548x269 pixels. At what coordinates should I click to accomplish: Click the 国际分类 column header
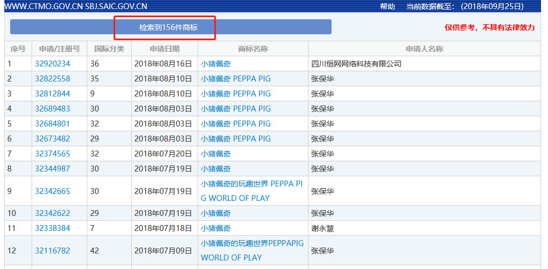point(109,49)
